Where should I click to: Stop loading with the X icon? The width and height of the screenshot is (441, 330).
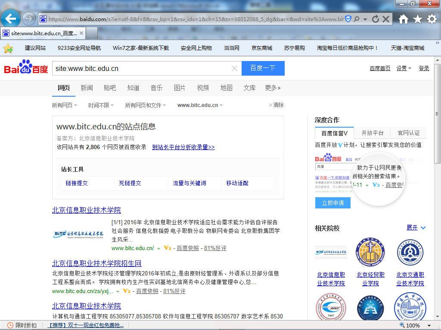click(386, 19)
